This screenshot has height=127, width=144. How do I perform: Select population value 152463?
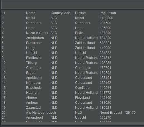105,83
